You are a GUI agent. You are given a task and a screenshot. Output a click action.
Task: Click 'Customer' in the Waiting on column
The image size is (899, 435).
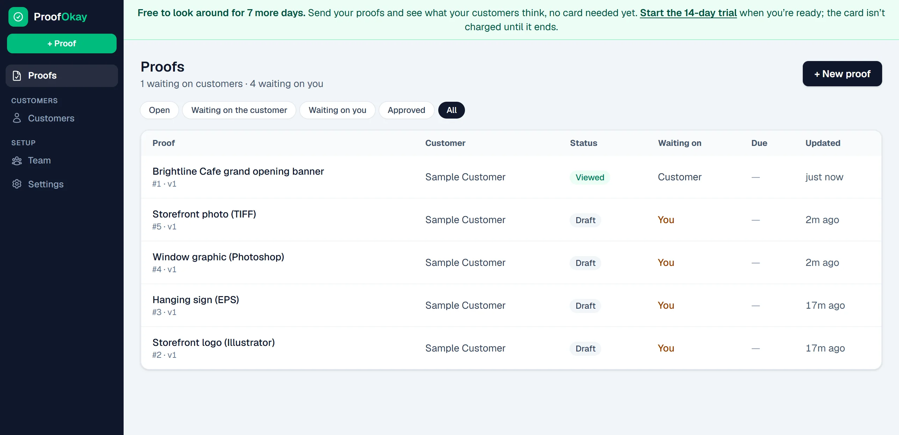click(680, 177)
